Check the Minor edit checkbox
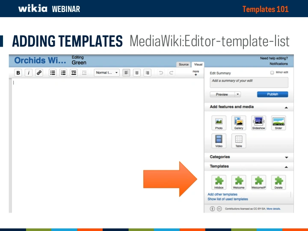This screenshot has width=308, height=231. tap(272, 73)
